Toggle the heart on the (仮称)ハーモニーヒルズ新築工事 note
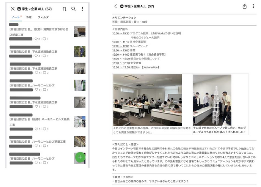Screen dimensions: 261x187 [x=37, y=129]
